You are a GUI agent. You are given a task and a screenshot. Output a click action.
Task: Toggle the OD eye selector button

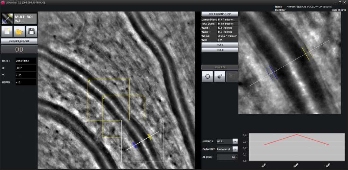click(19, 49)
